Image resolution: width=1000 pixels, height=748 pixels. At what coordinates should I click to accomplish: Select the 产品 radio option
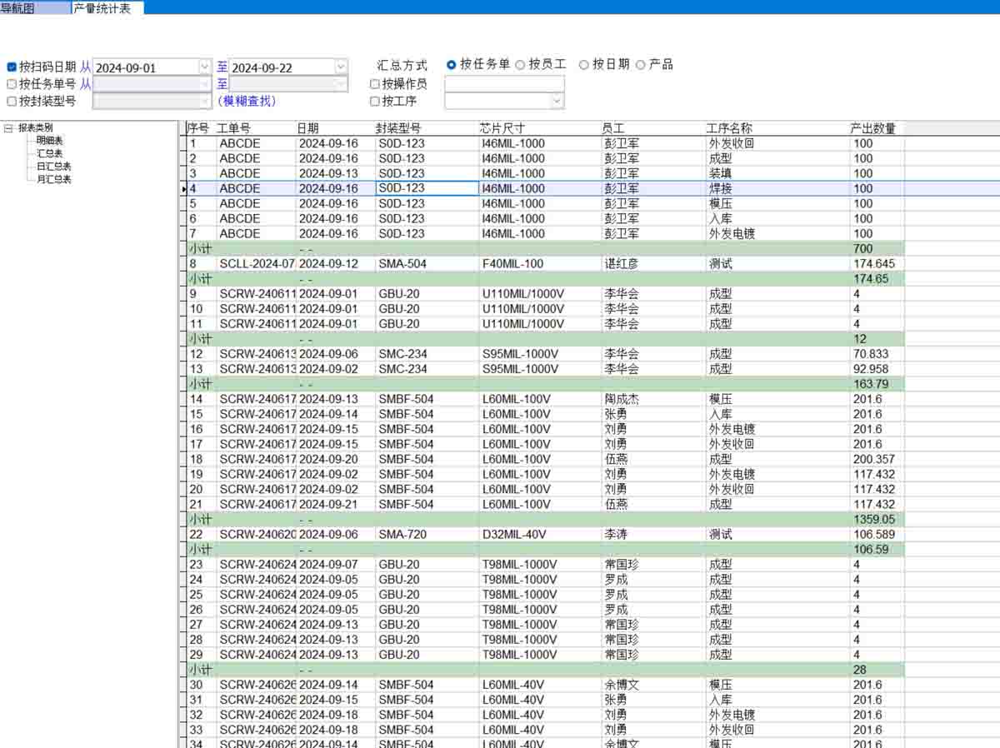pyautogui.click(x=641, y=64)
